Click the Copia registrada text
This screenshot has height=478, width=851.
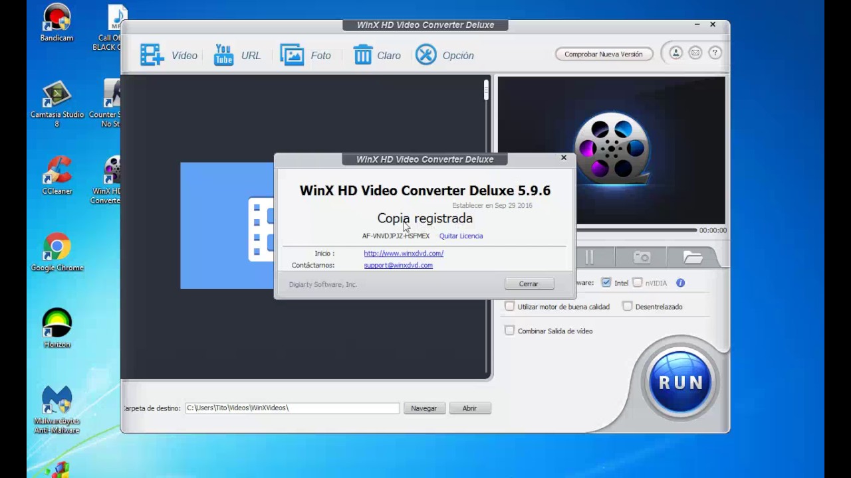(425, 218)
